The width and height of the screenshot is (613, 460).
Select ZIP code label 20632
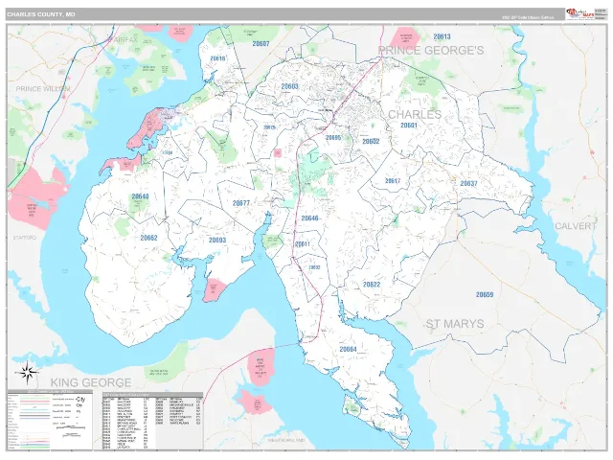314,267
